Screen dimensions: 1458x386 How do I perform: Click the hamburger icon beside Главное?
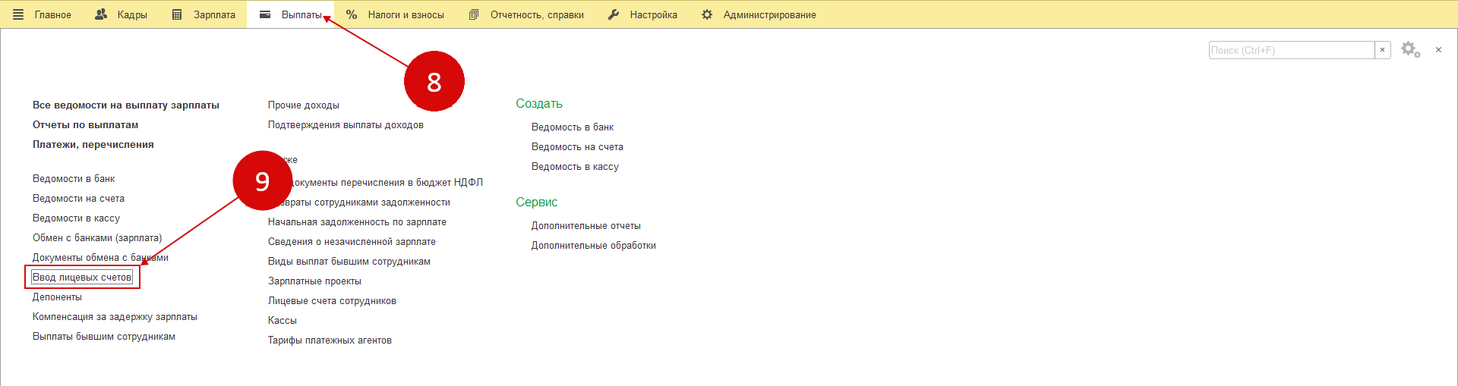coord(18,14)
